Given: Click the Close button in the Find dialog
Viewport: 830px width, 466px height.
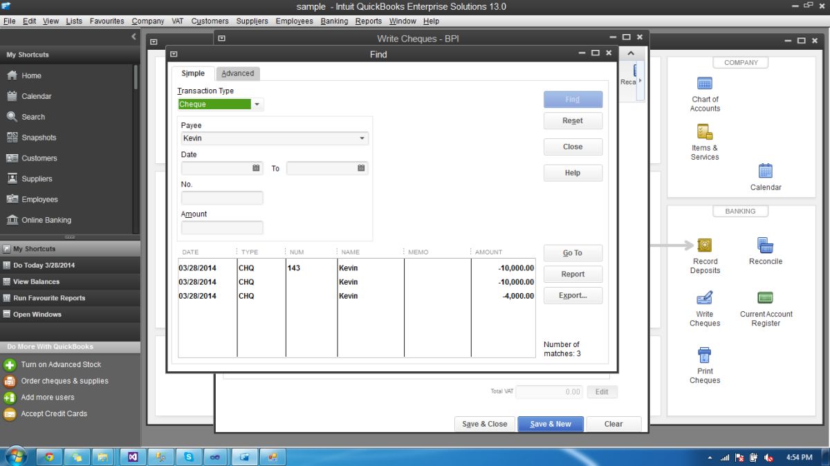Looking at the screenshot, I should click(x=573, y=147).
